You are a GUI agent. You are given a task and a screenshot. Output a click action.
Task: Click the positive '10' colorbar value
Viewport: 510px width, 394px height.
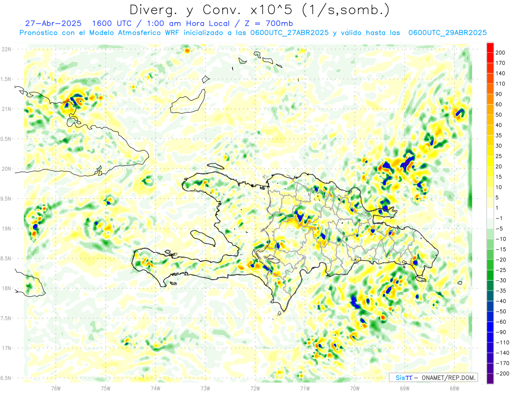pyautogui.click(x=499, y=187)
